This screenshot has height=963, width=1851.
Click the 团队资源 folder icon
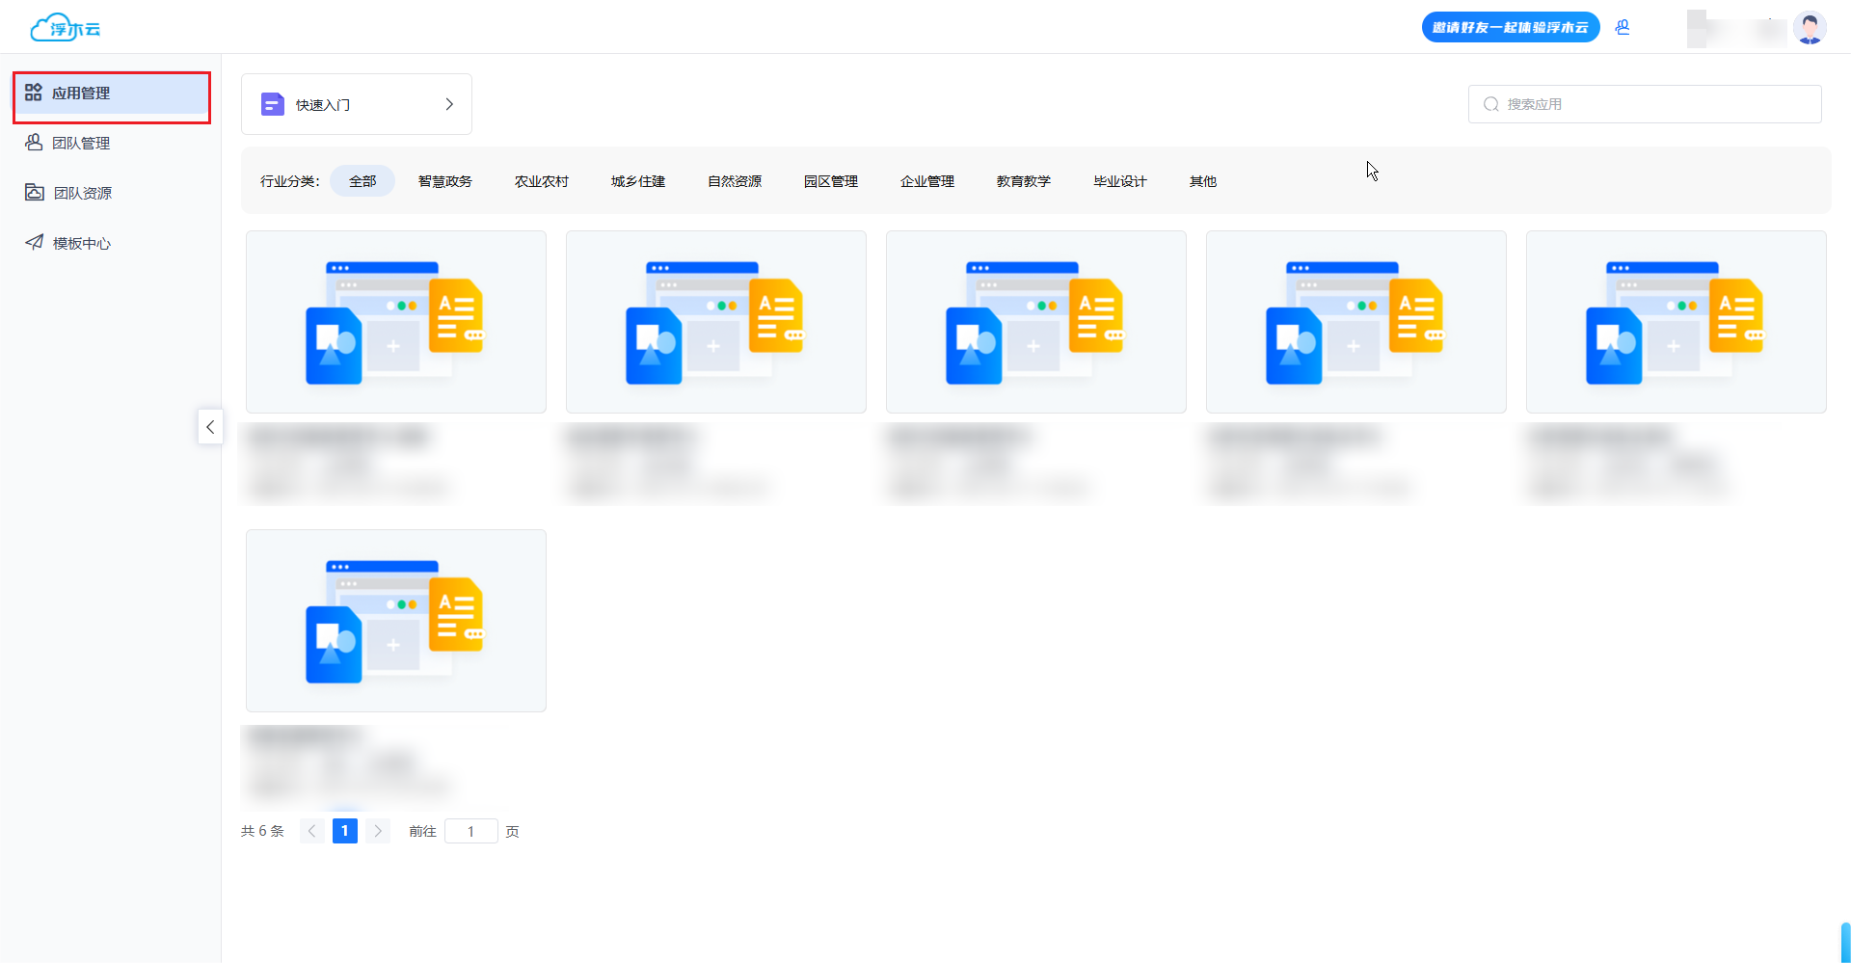coord(35,193)
